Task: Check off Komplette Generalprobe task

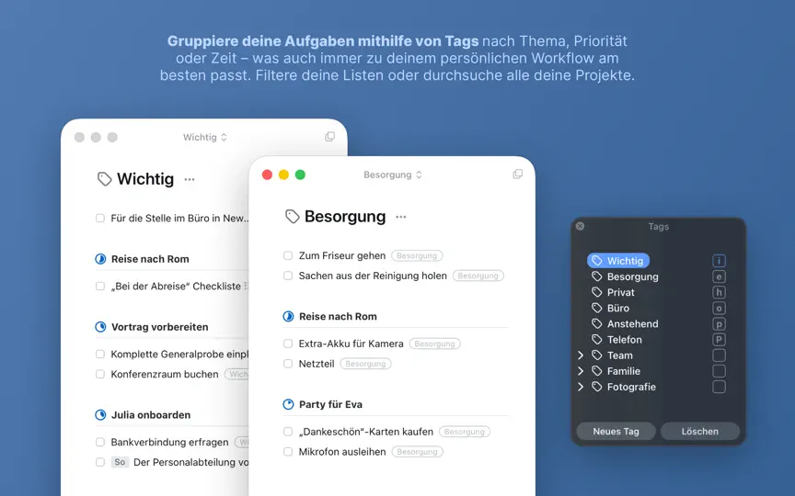Action: (x=100, y=355)
